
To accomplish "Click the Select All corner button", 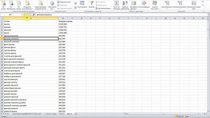I will tap(2, 18).
